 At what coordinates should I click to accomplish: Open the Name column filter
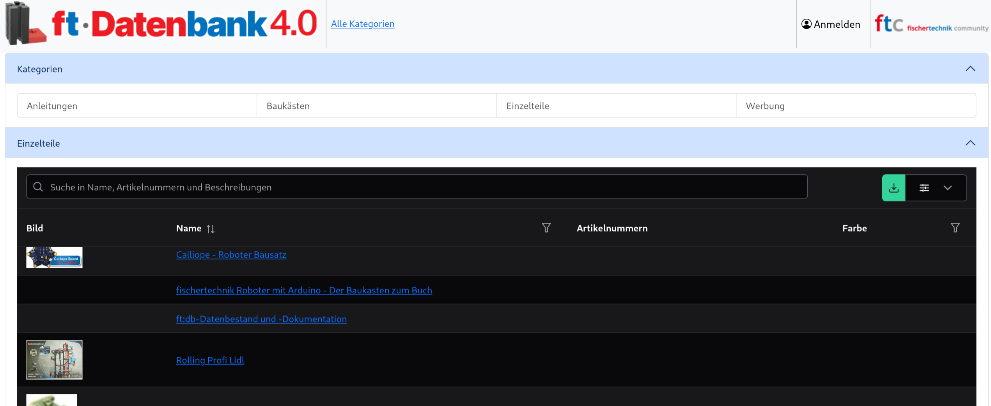(x=546, y=228)
